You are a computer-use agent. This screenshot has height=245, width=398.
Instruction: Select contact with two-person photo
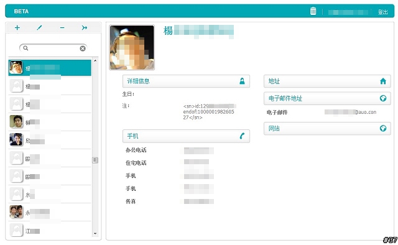tap(50, 212)
